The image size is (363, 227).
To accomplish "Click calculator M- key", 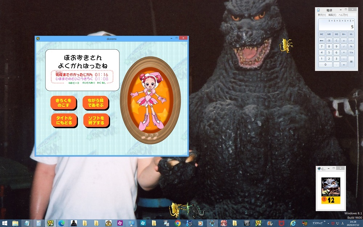I will coord(351,34).
